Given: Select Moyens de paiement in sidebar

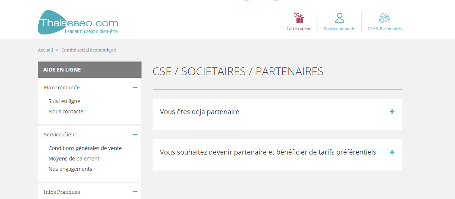Looking at the screenshot, I should tap(74, 159).
